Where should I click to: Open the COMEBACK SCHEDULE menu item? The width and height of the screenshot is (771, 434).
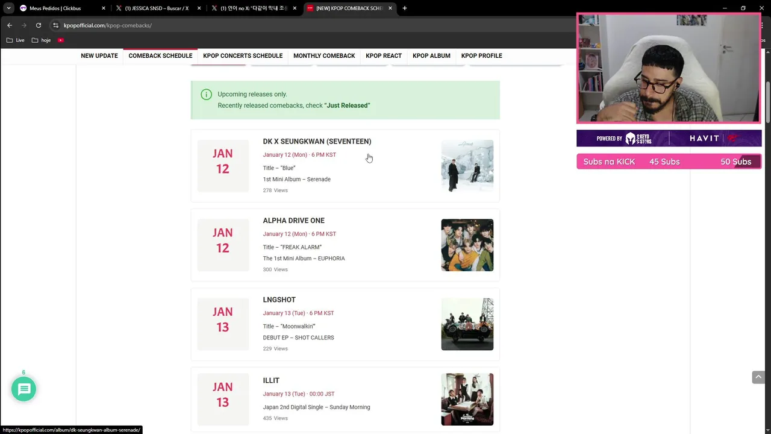160,55
